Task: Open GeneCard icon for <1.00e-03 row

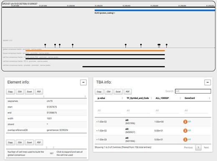Action: (x=185, y=139)
